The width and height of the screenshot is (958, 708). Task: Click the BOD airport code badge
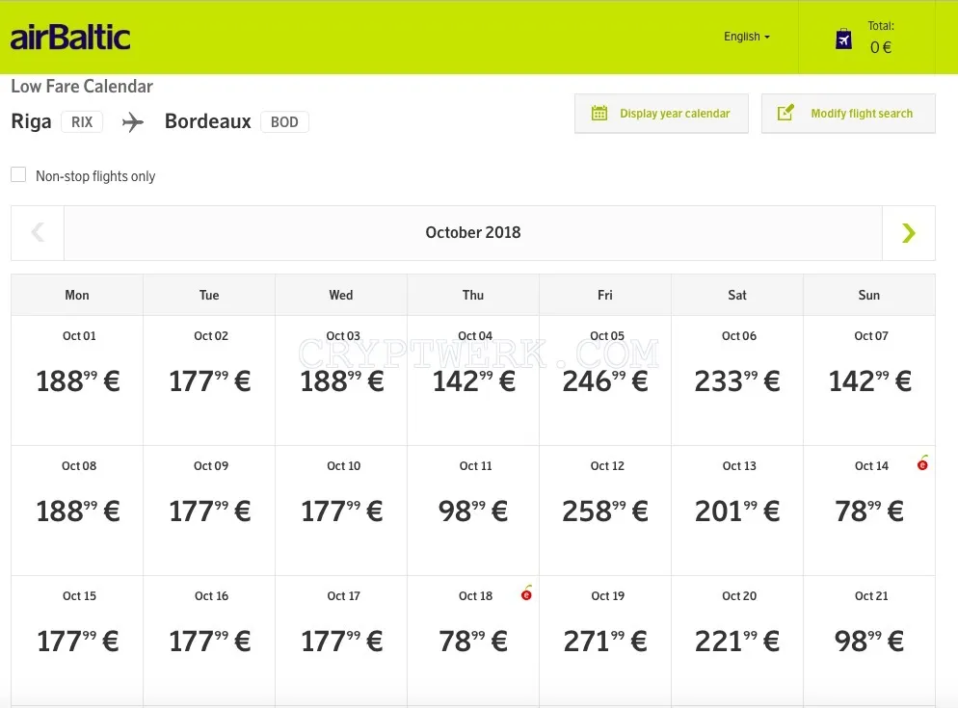click(x=284, y=122)
